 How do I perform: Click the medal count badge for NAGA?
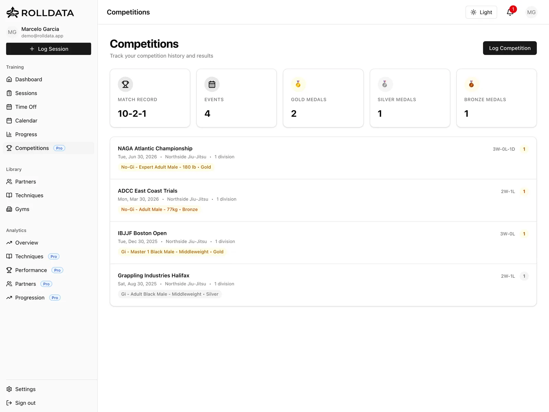524,149
